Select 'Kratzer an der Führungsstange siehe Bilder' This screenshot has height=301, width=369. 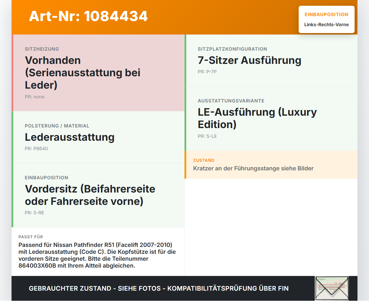coord(253,168)
